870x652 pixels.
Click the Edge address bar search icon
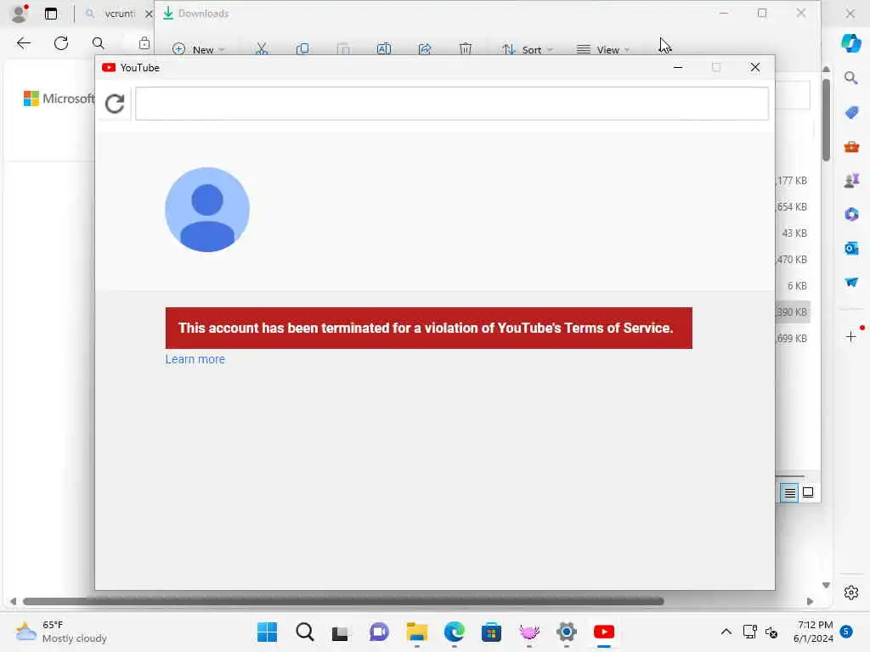(99, 43)
